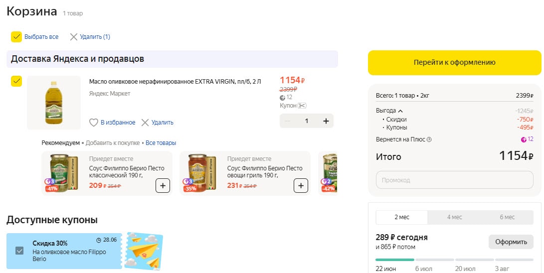Click the X delete icon under the product
The height and width of the screenshot is (273, 544).
(x=145, y=123)
